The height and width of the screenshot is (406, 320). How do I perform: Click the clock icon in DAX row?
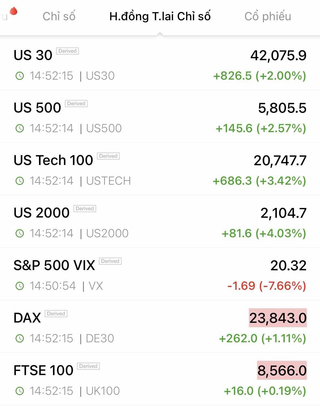click(x=20, y=338)
